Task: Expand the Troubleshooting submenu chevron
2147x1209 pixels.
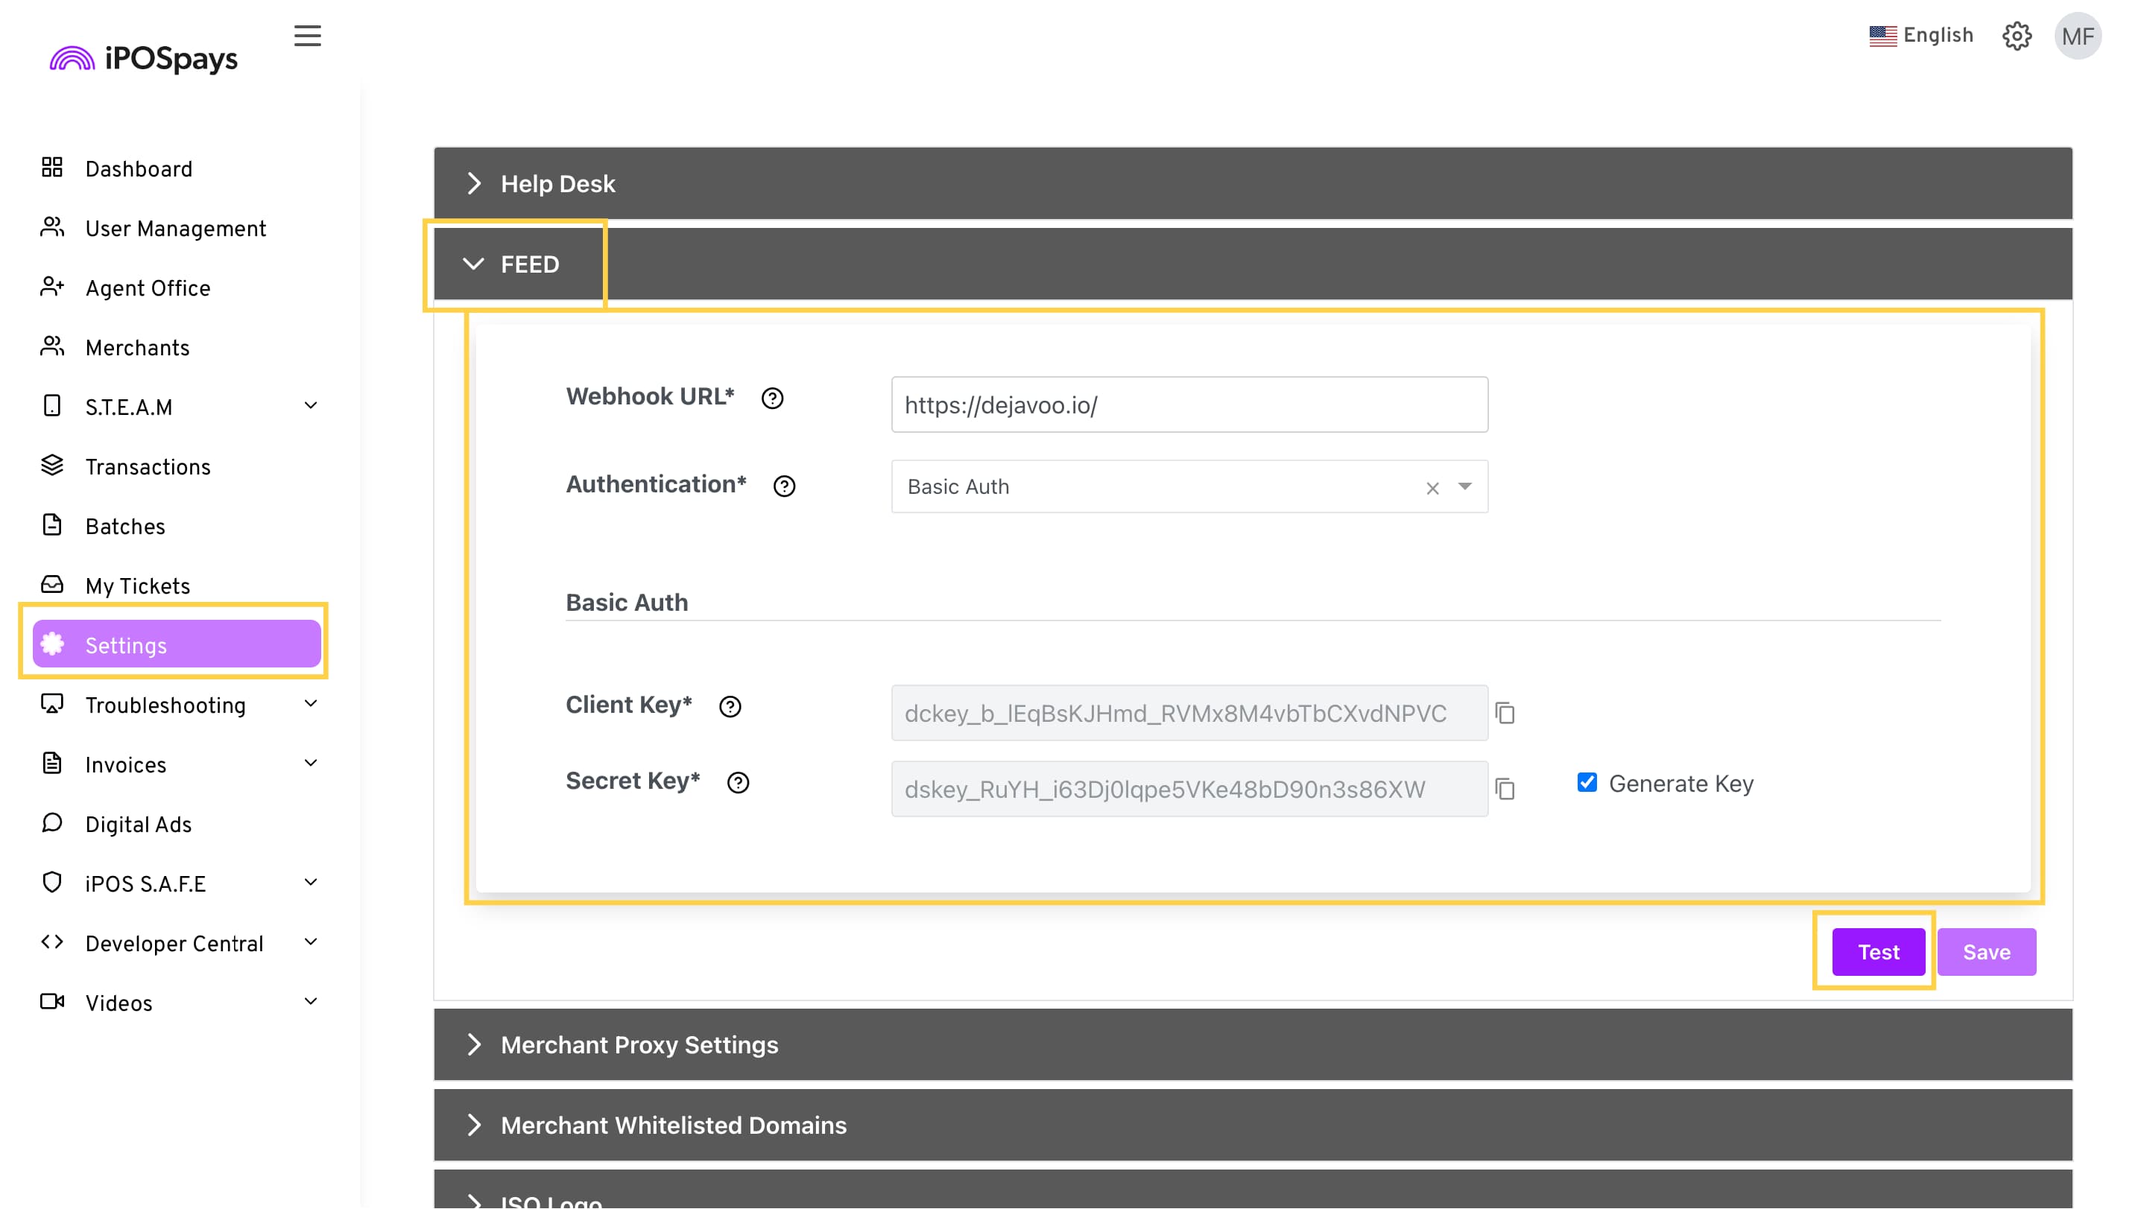Action: pos(311,704)
